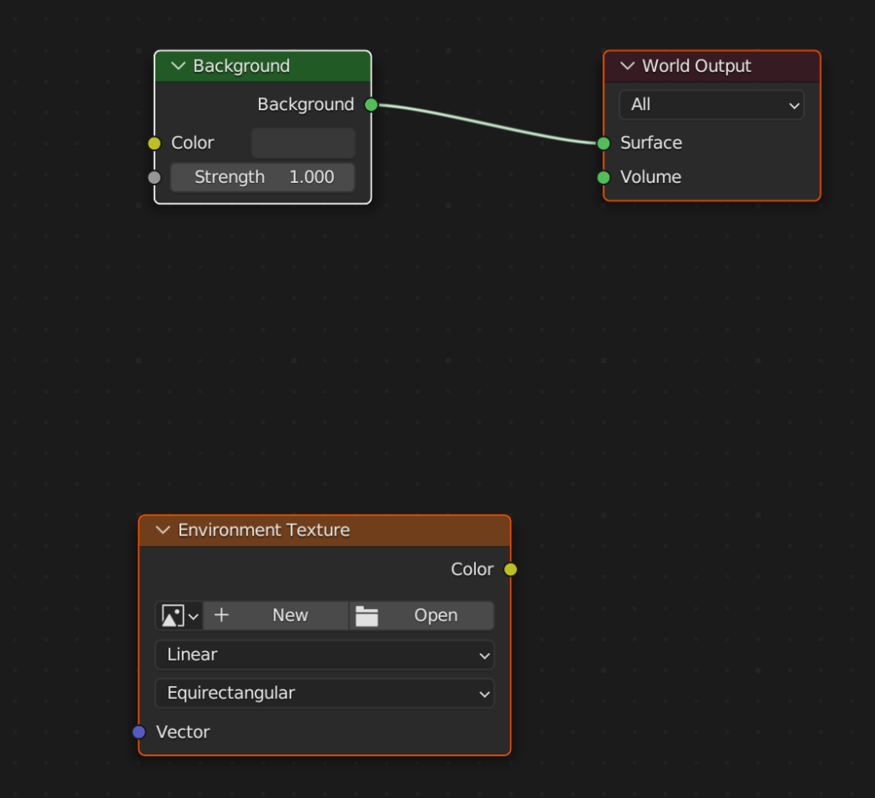Image resolution: width=875 pixels, height=798 pixels.
Task: Click the Color output socket on Environment Texture
Action: (x=510, y=569)
